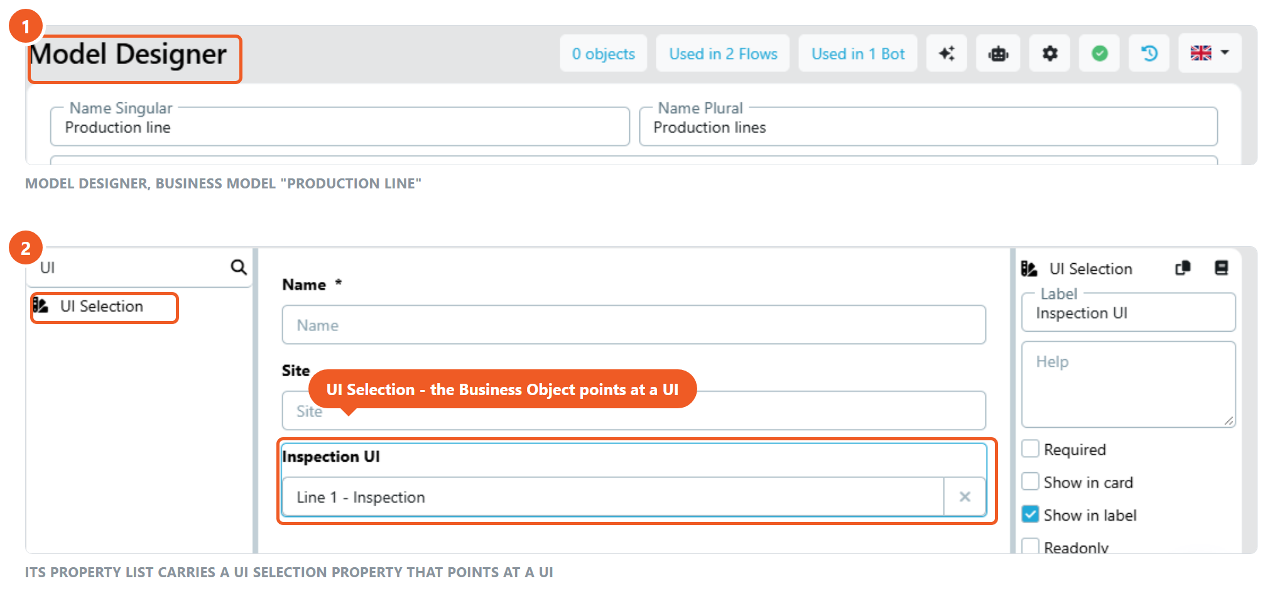
Task: Click the copy icon in UI Selection panel
Action: [1183, 268]
